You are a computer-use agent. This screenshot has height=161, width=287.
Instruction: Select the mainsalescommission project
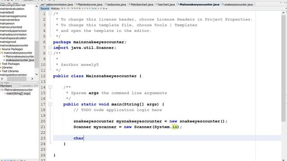click(x=13, y=34)
